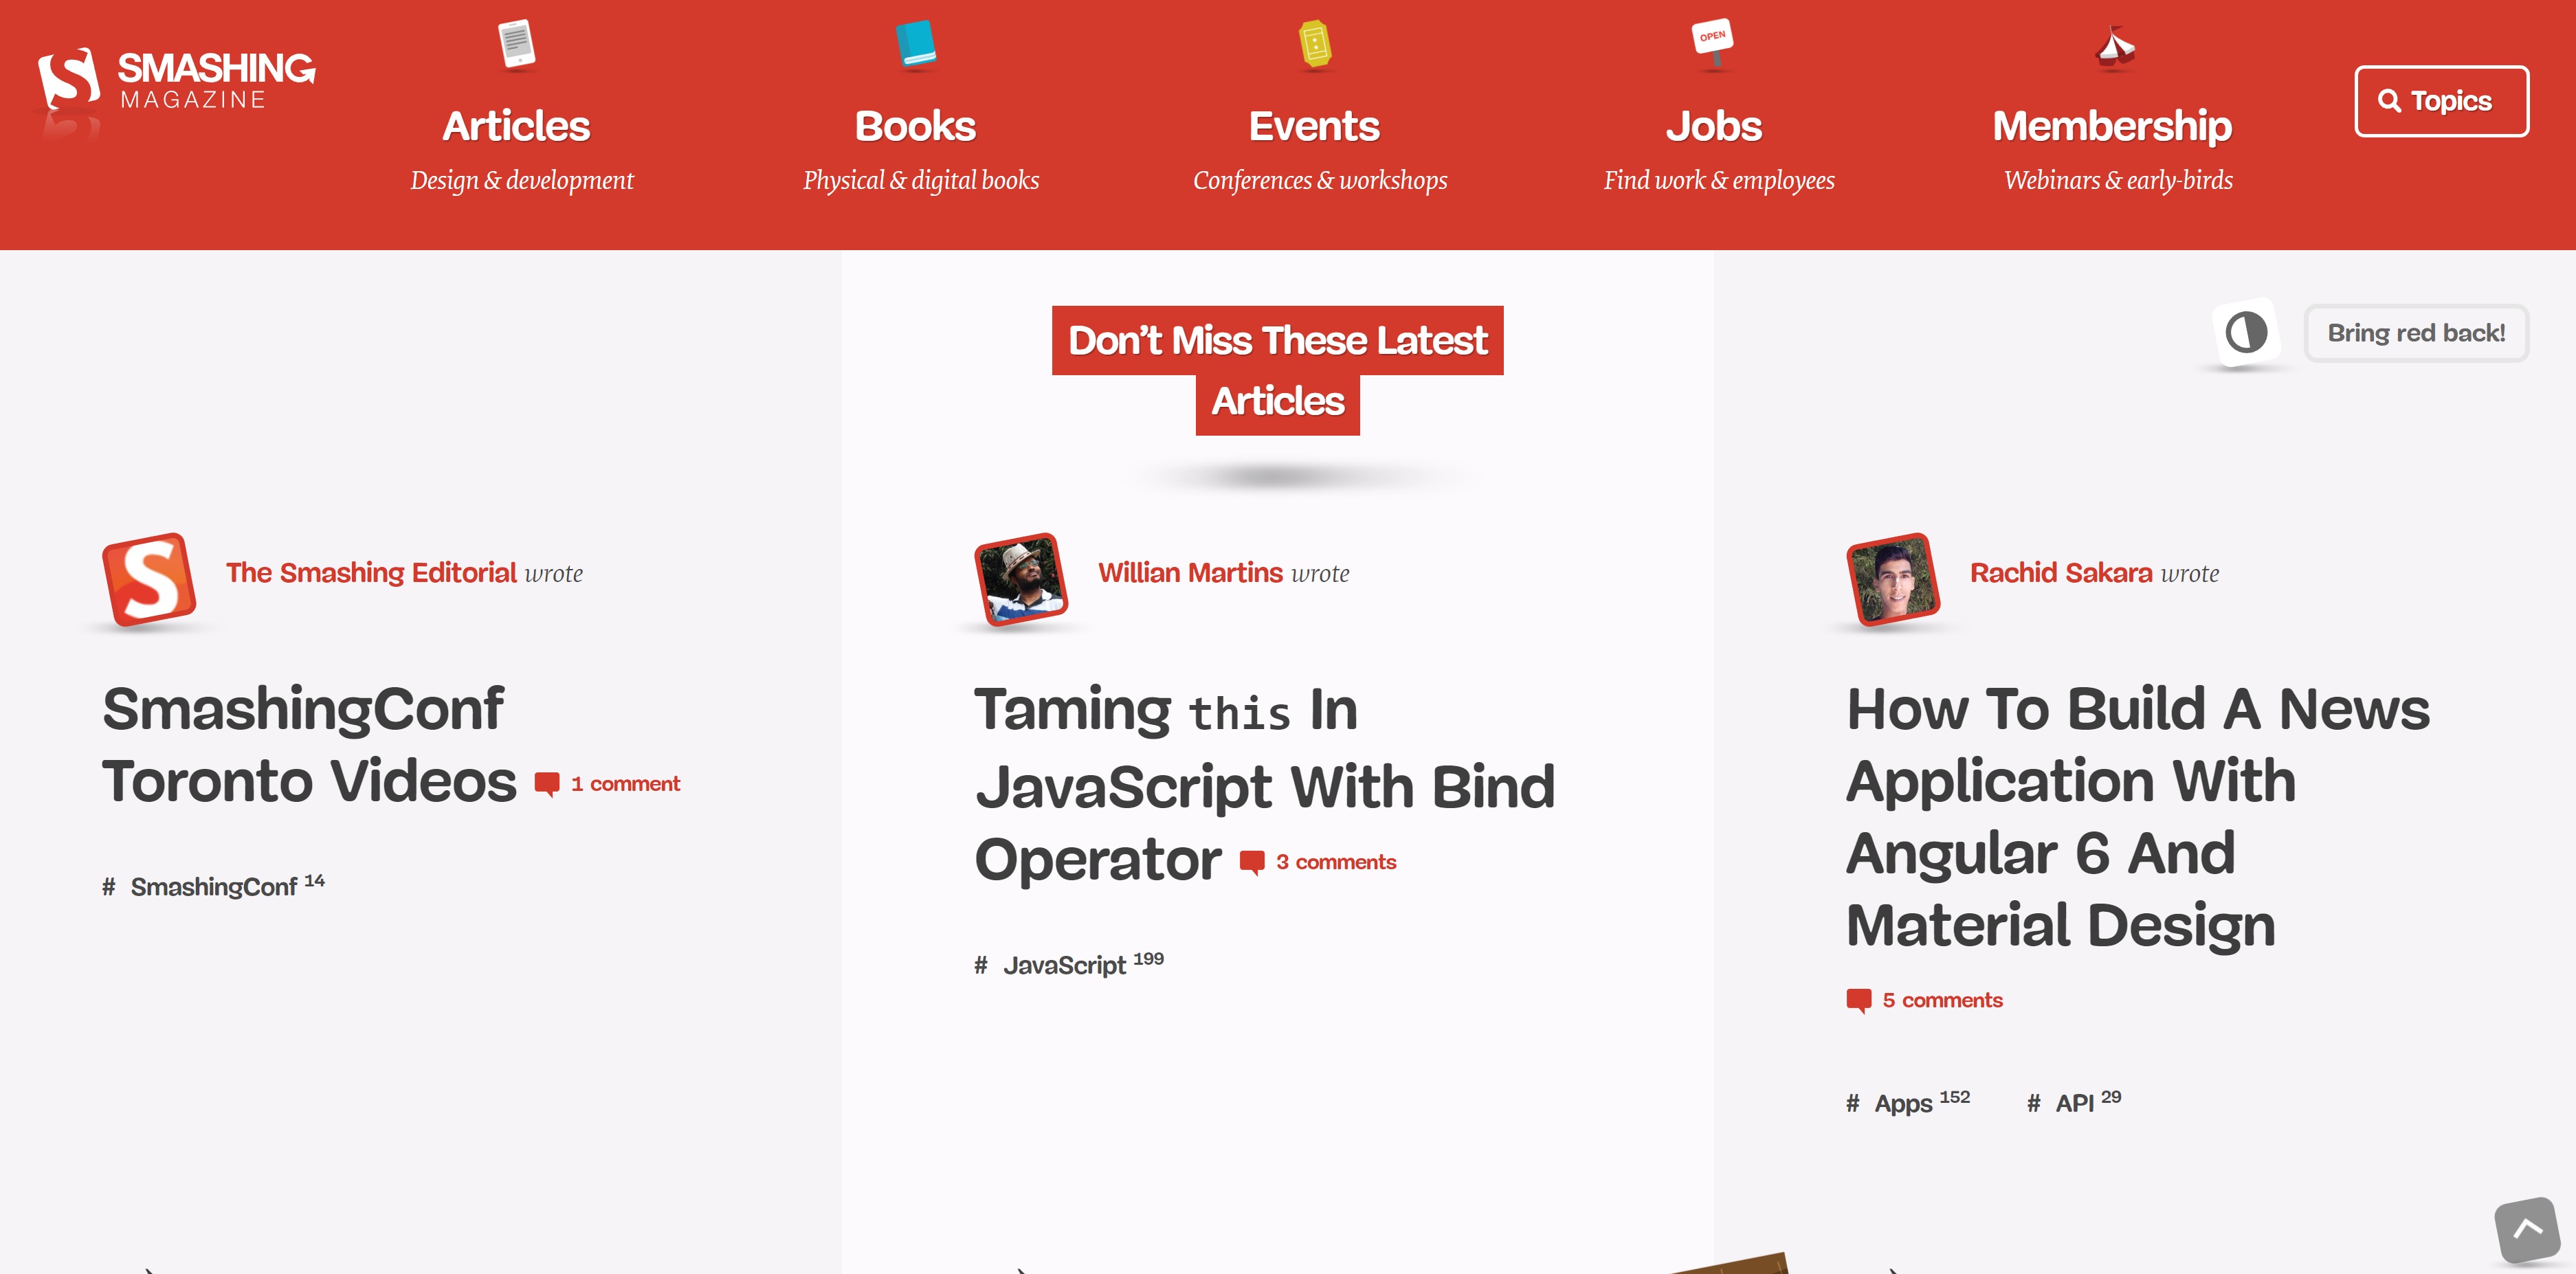Click Conferences & workshops subtitle

coord(1320,181)
